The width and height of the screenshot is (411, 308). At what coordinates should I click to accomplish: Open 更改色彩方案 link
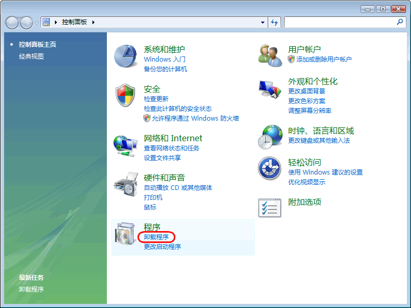(x=307, y=101)
